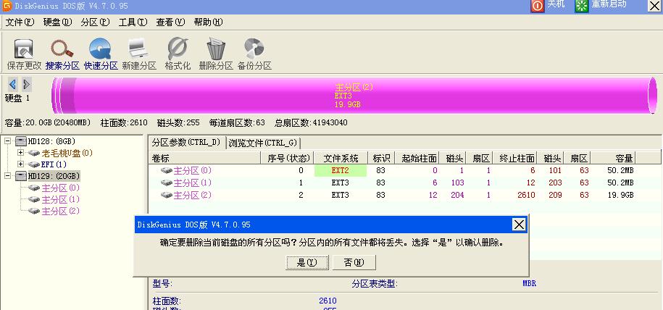The image size is (663, 310).
Task: Click the 标识 column header
Action: [x=381, y=158]
